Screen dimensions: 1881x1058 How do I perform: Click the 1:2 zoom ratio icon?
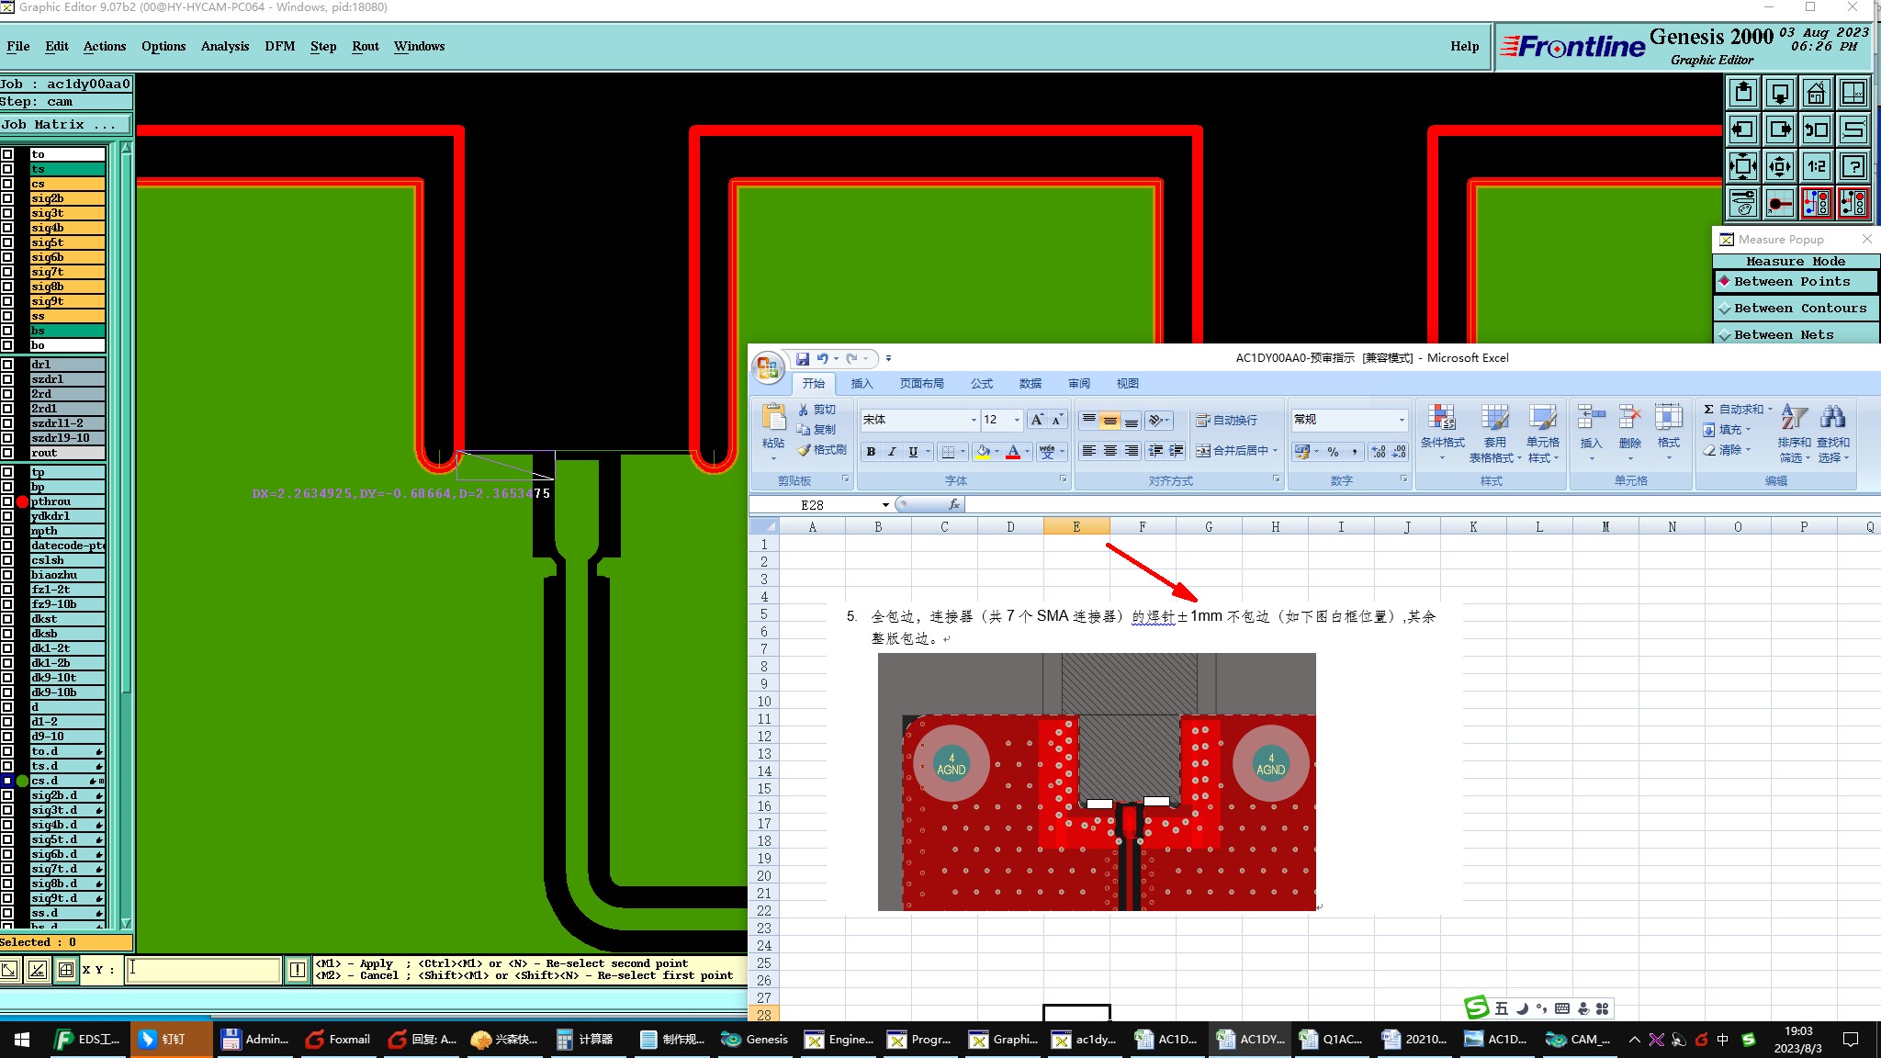[1816, 166]
